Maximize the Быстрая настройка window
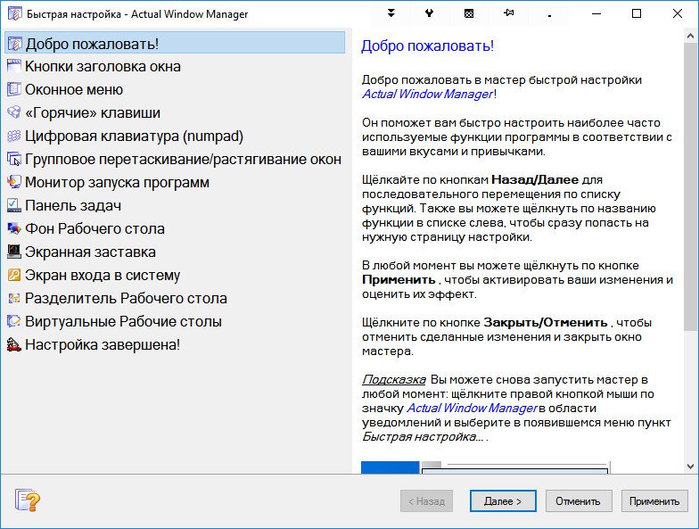 [637, 13]
